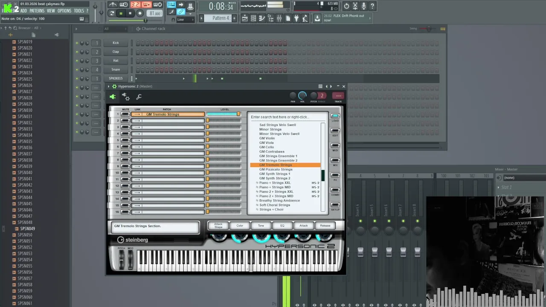Toggle green LED of Snare channel

(77, 70)
